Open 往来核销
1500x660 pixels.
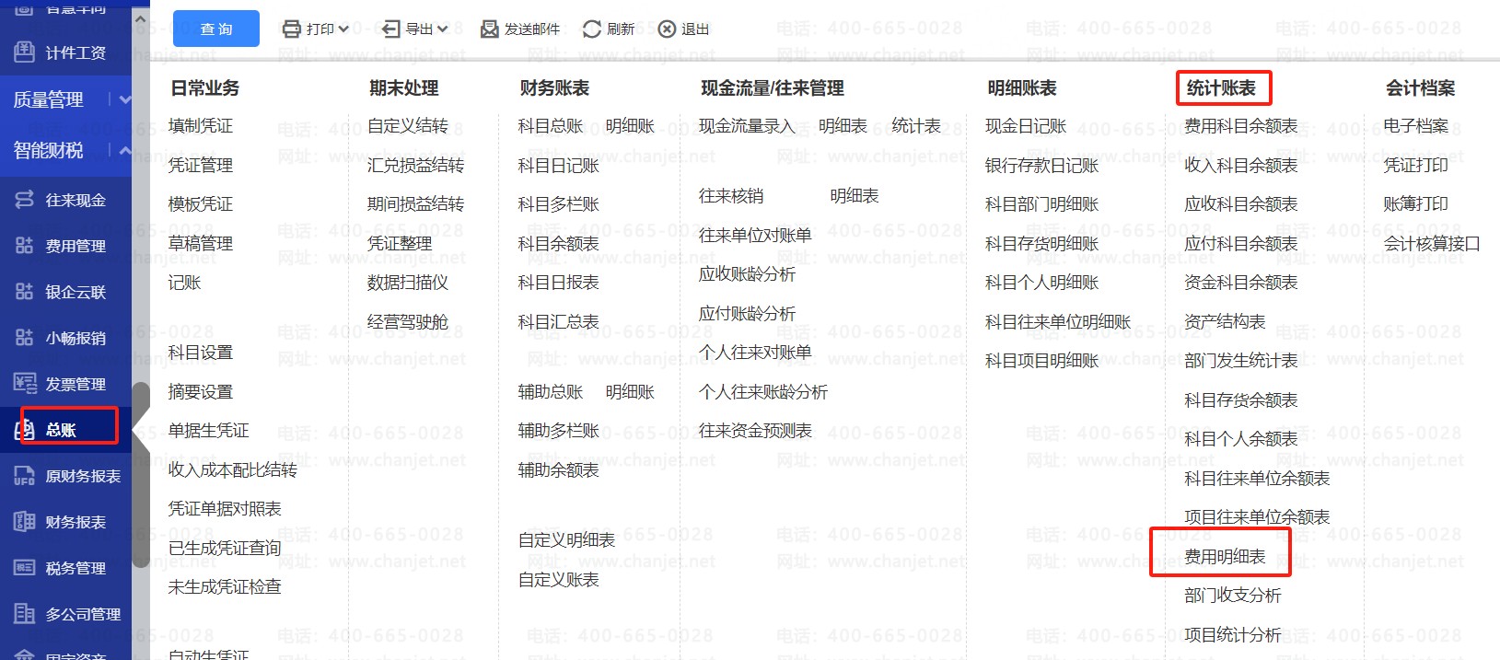tap(731, 196)
